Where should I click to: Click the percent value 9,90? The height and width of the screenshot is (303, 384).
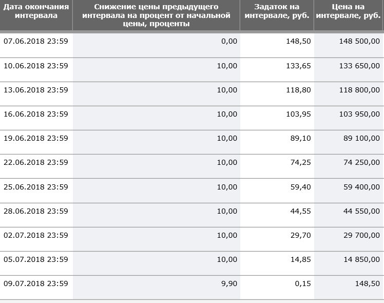[x=229, y=283]
